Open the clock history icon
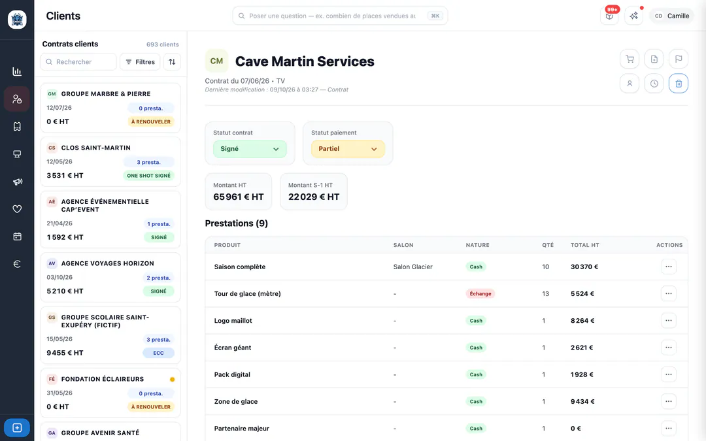Viewport: 706px width, 441px height. point(654,83)
